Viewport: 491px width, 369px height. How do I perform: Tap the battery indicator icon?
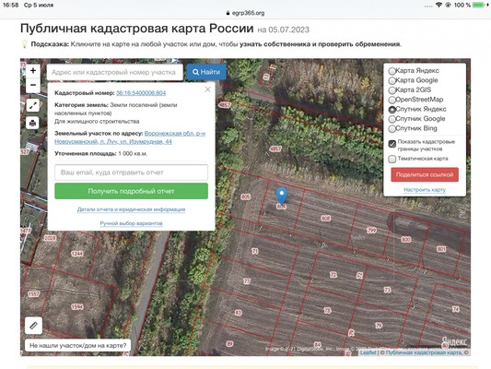pos(479,5)
